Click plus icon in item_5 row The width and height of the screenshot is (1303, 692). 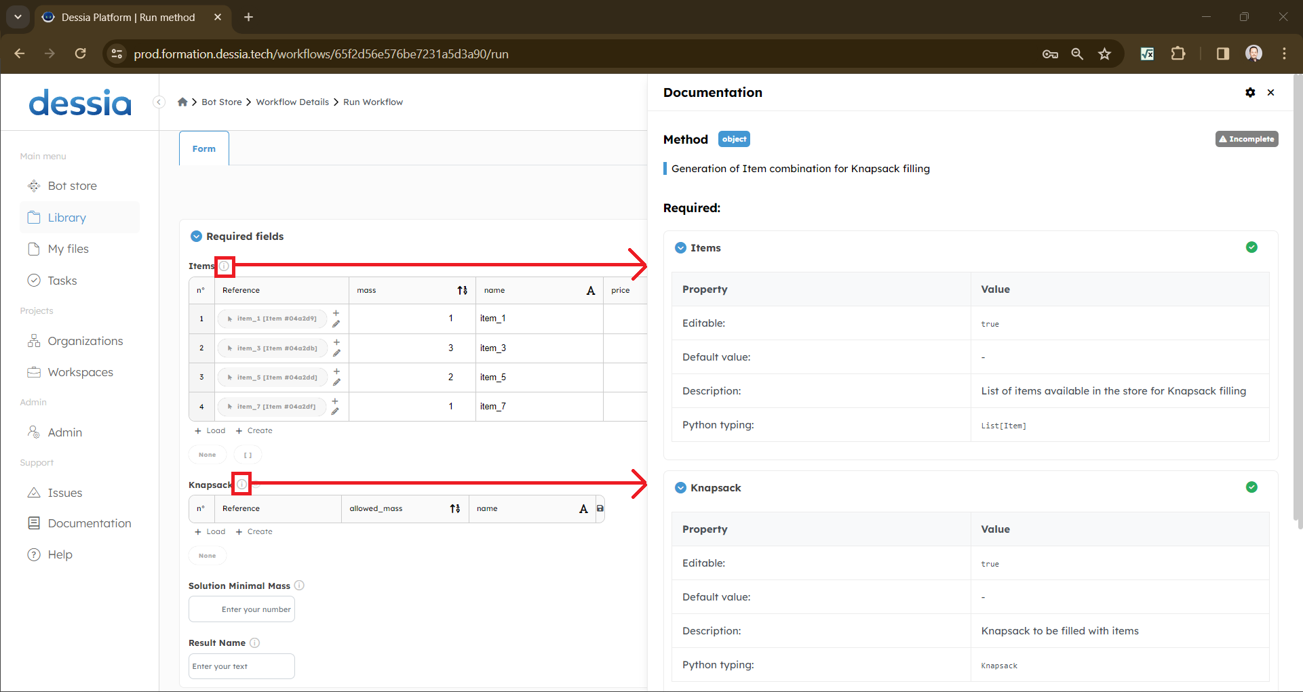click(x=336, y=371)
